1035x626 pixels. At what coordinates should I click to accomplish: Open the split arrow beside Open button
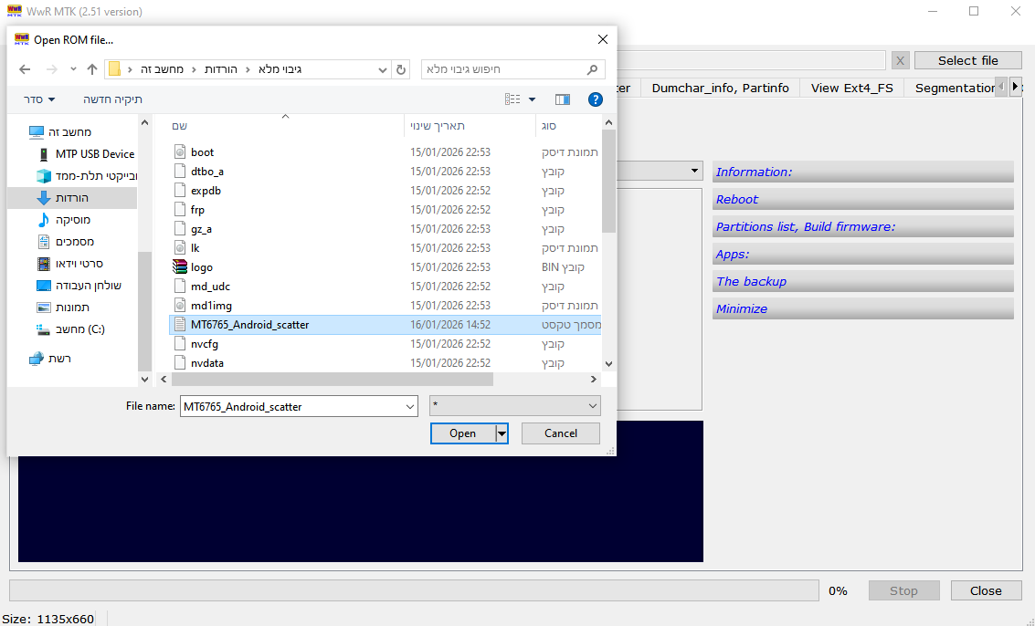(x=502, y=433)
